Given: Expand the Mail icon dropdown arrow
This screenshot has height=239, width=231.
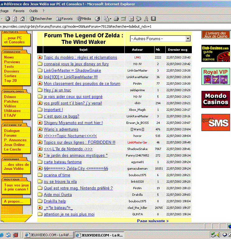Looking at the screenshot, I should (x=111, y=19).
